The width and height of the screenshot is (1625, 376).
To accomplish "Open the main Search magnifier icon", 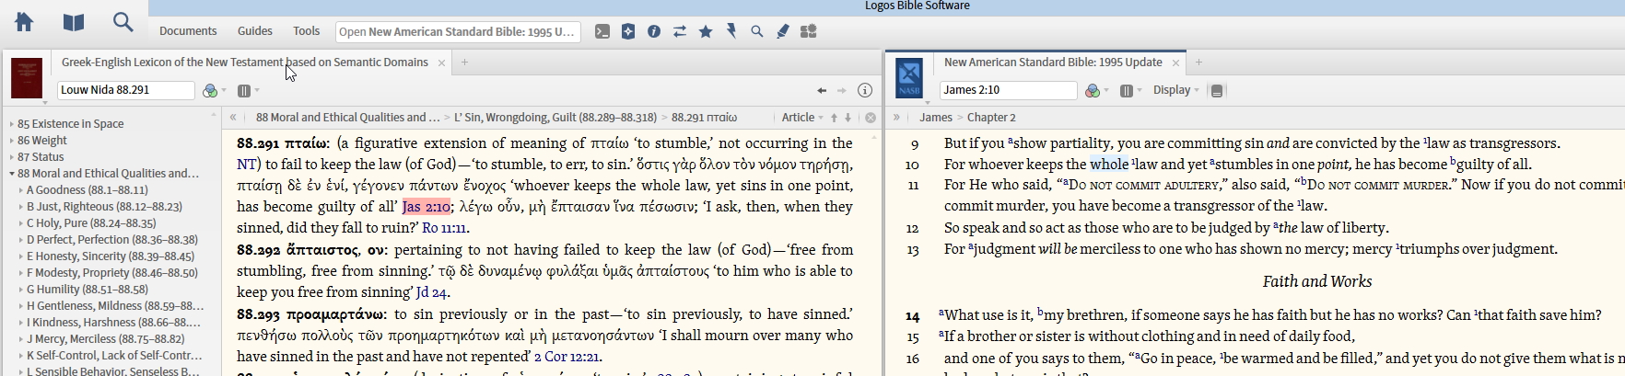I will click(123, 22).
